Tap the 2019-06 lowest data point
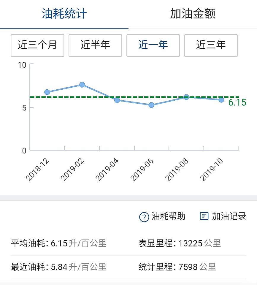This screenshot has height=285, width=257. click(x=151, y=105)
